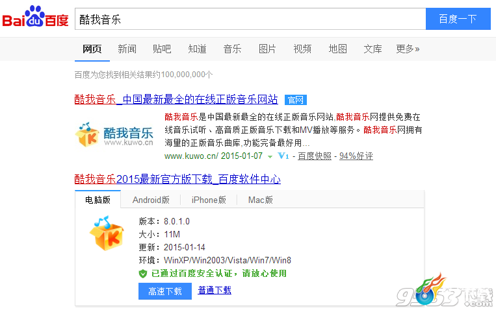Image resolution: width=496 pixels, height=310 pixels.
Task: Click the search input containing 酷我音乐
Action: pyautogui.click(x=250, y=19)
